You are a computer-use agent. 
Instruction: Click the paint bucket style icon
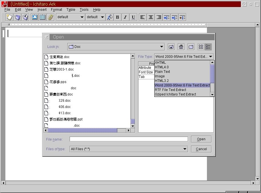[x=110, y=17]
